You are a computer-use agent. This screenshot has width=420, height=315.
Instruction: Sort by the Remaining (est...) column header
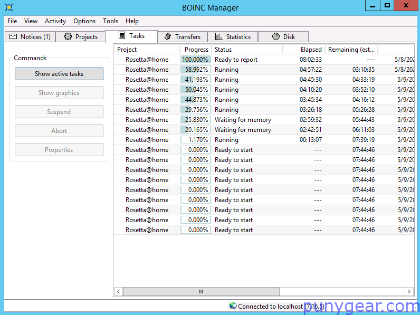[351, 50]
